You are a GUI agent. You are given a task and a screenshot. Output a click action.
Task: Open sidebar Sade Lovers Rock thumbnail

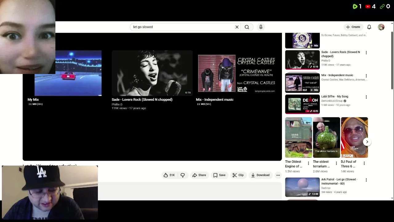(302, 60)
